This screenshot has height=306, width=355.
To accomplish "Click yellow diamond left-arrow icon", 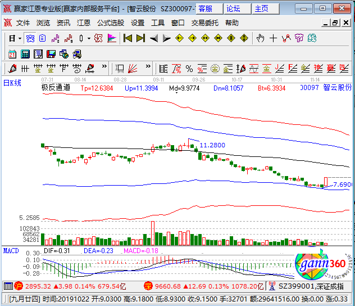I will tap(179, 38).
